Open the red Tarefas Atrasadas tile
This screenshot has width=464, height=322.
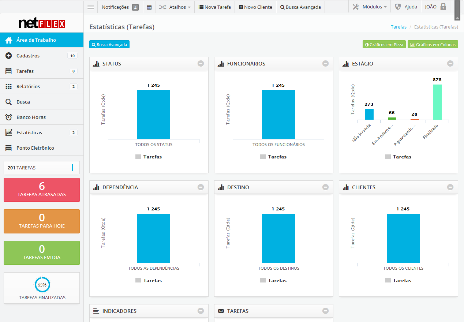click(42, 190)
